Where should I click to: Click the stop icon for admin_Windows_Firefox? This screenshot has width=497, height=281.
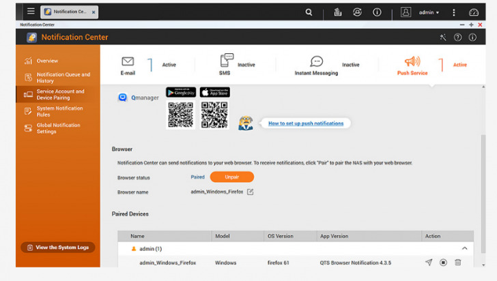point(443,262)
